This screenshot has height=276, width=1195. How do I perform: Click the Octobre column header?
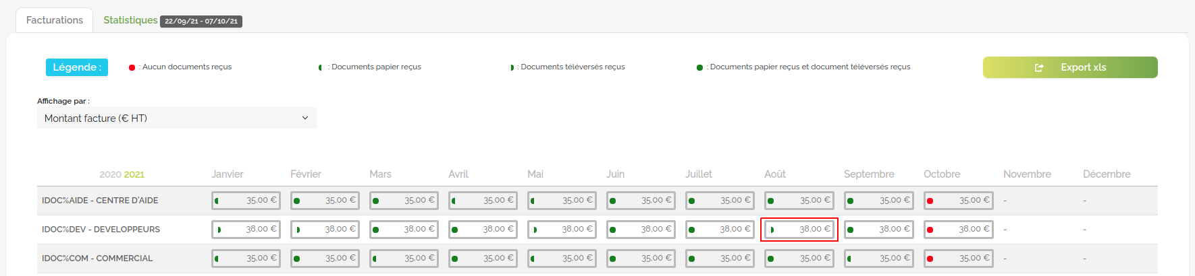942,174
